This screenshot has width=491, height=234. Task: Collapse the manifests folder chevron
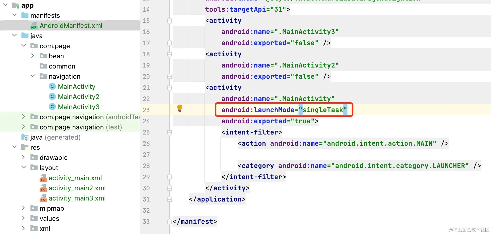pyautogui.click(x=14, y=15)
